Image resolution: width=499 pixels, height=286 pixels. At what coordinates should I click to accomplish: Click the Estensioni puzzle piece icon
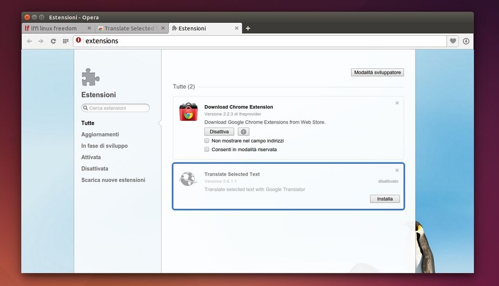pos(91,77)
